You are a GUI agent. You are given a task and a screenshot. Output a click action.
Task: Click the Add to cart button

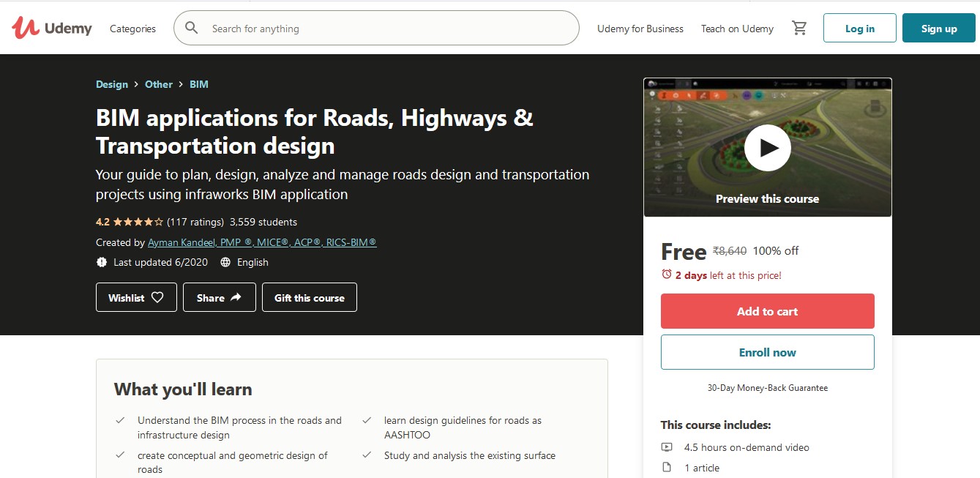click(767, 311)
